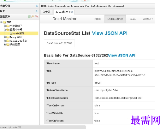
Task: Click the 系统管理 folder icon
Action: click(8, 44)
